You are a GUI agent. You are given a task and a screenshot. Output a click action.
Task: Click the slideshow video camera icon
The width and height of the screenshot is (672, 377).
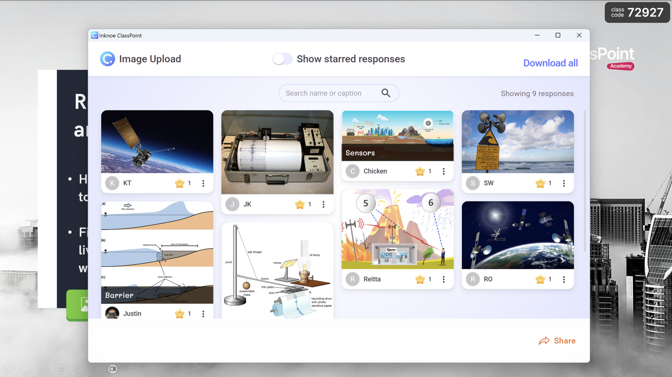point(113,369)
